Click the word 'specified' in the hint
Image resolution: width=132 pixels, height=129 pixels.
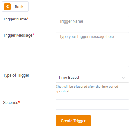coord(62,91)
